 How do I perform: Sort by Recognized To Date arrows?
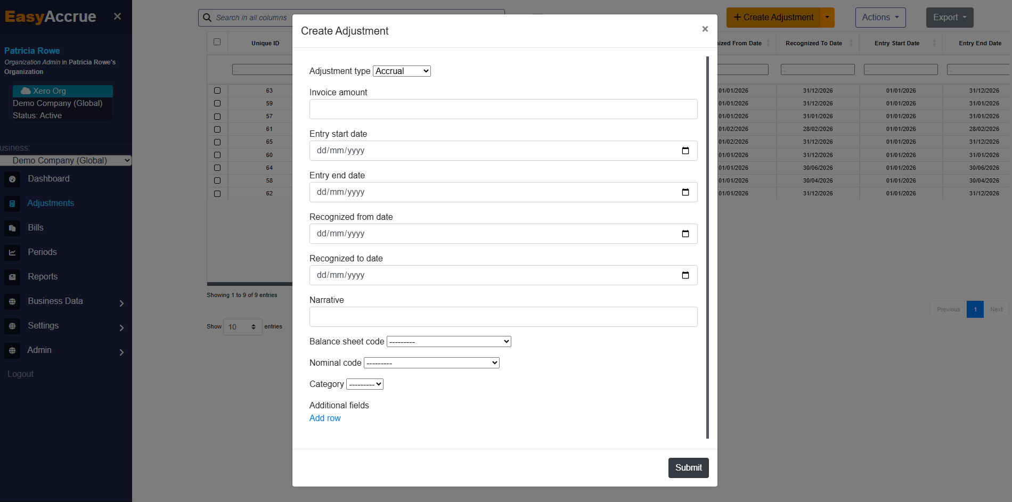851,43
